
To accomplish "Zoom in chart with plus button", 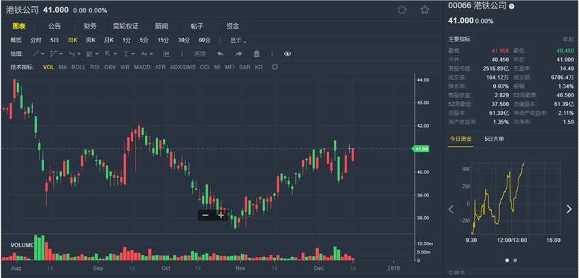I will pos(221,215).
